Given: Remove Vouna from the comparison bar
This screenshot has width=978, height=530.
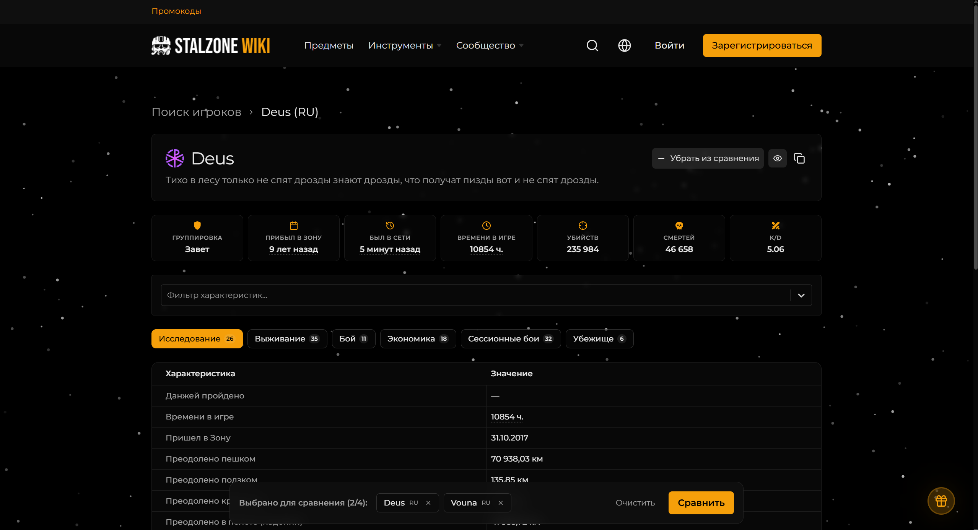Looking at the screenshot, I should (x=501, y=503).
